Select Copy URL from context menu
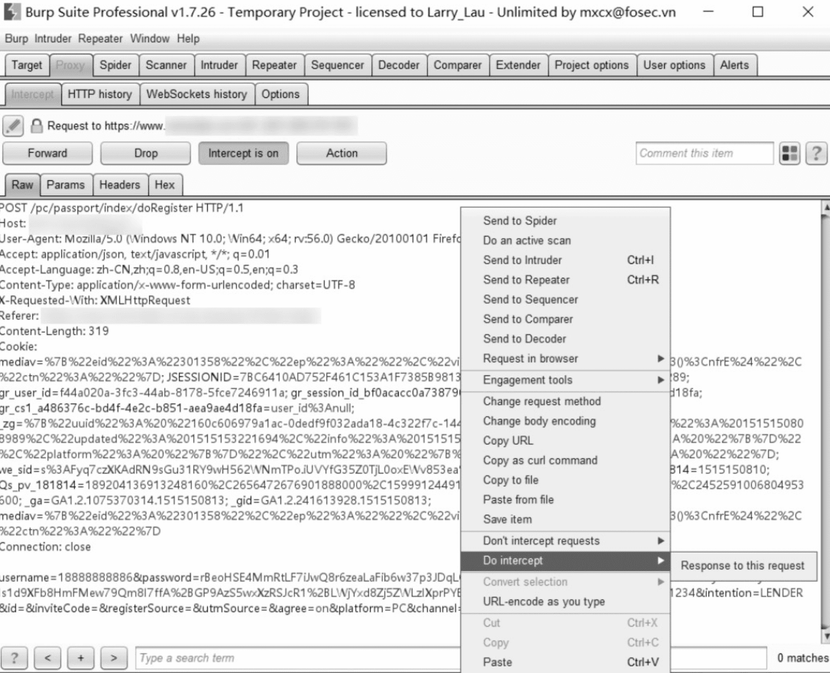This screenshot has width=830, height=673. coord(565,441)
